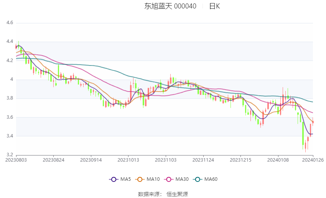The width and height of the screenshot is (326, 198).
Task: Click the 20231103 date axis label
Action: 166,160
